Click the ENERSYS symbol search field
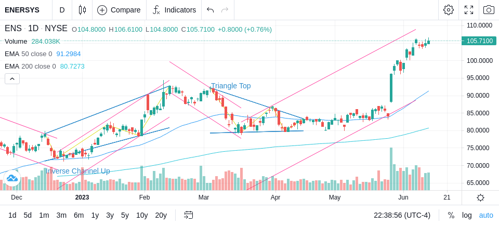The image size is (499, 225). pos(22,10)
